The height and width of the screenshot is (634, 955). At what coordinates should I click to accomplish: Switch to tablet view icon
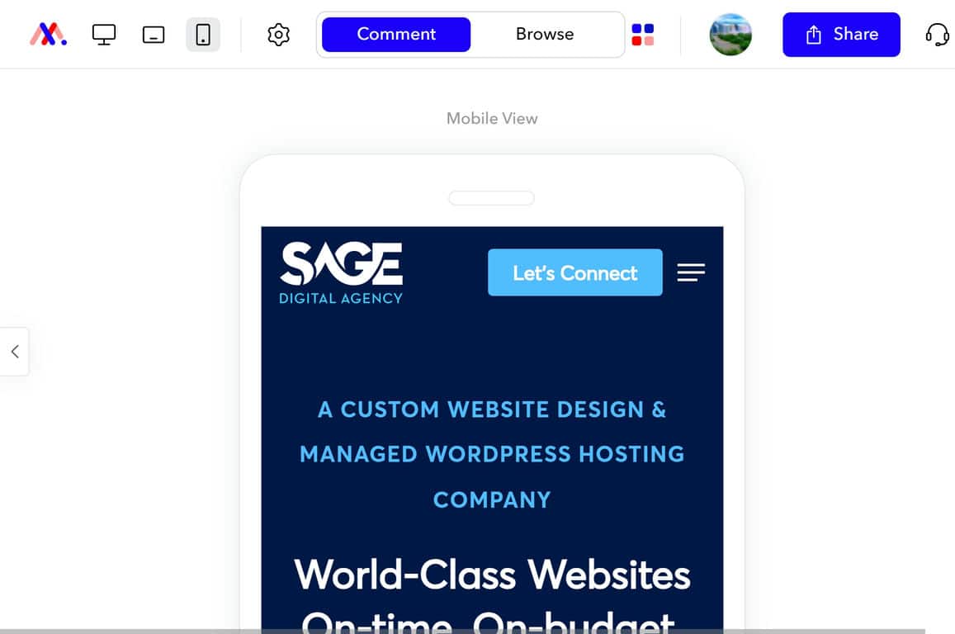click(154, 35)
